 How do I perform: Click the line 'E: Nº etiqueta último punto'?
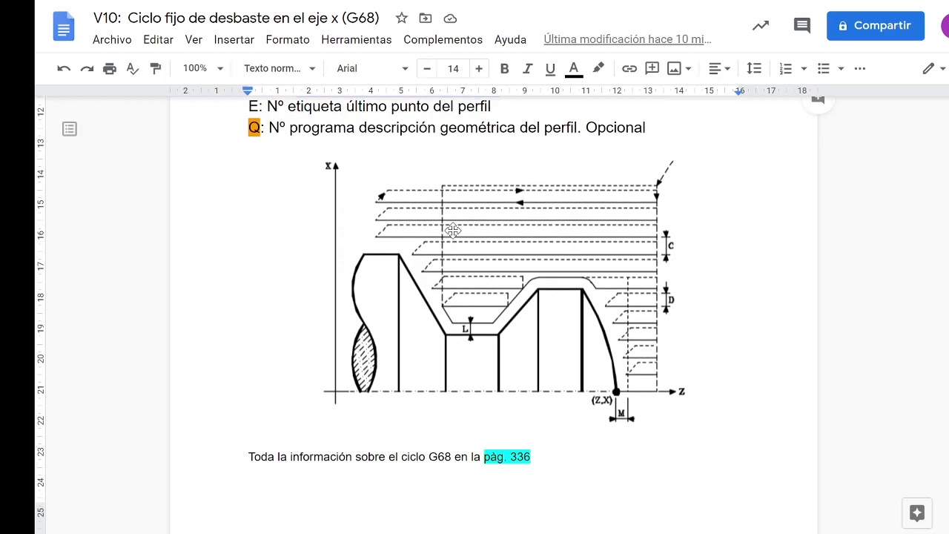click(x=369, y=107)
